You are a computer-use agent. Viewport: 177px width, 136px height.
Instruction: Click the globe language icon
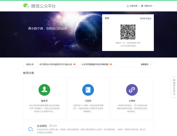pos(142,6)
